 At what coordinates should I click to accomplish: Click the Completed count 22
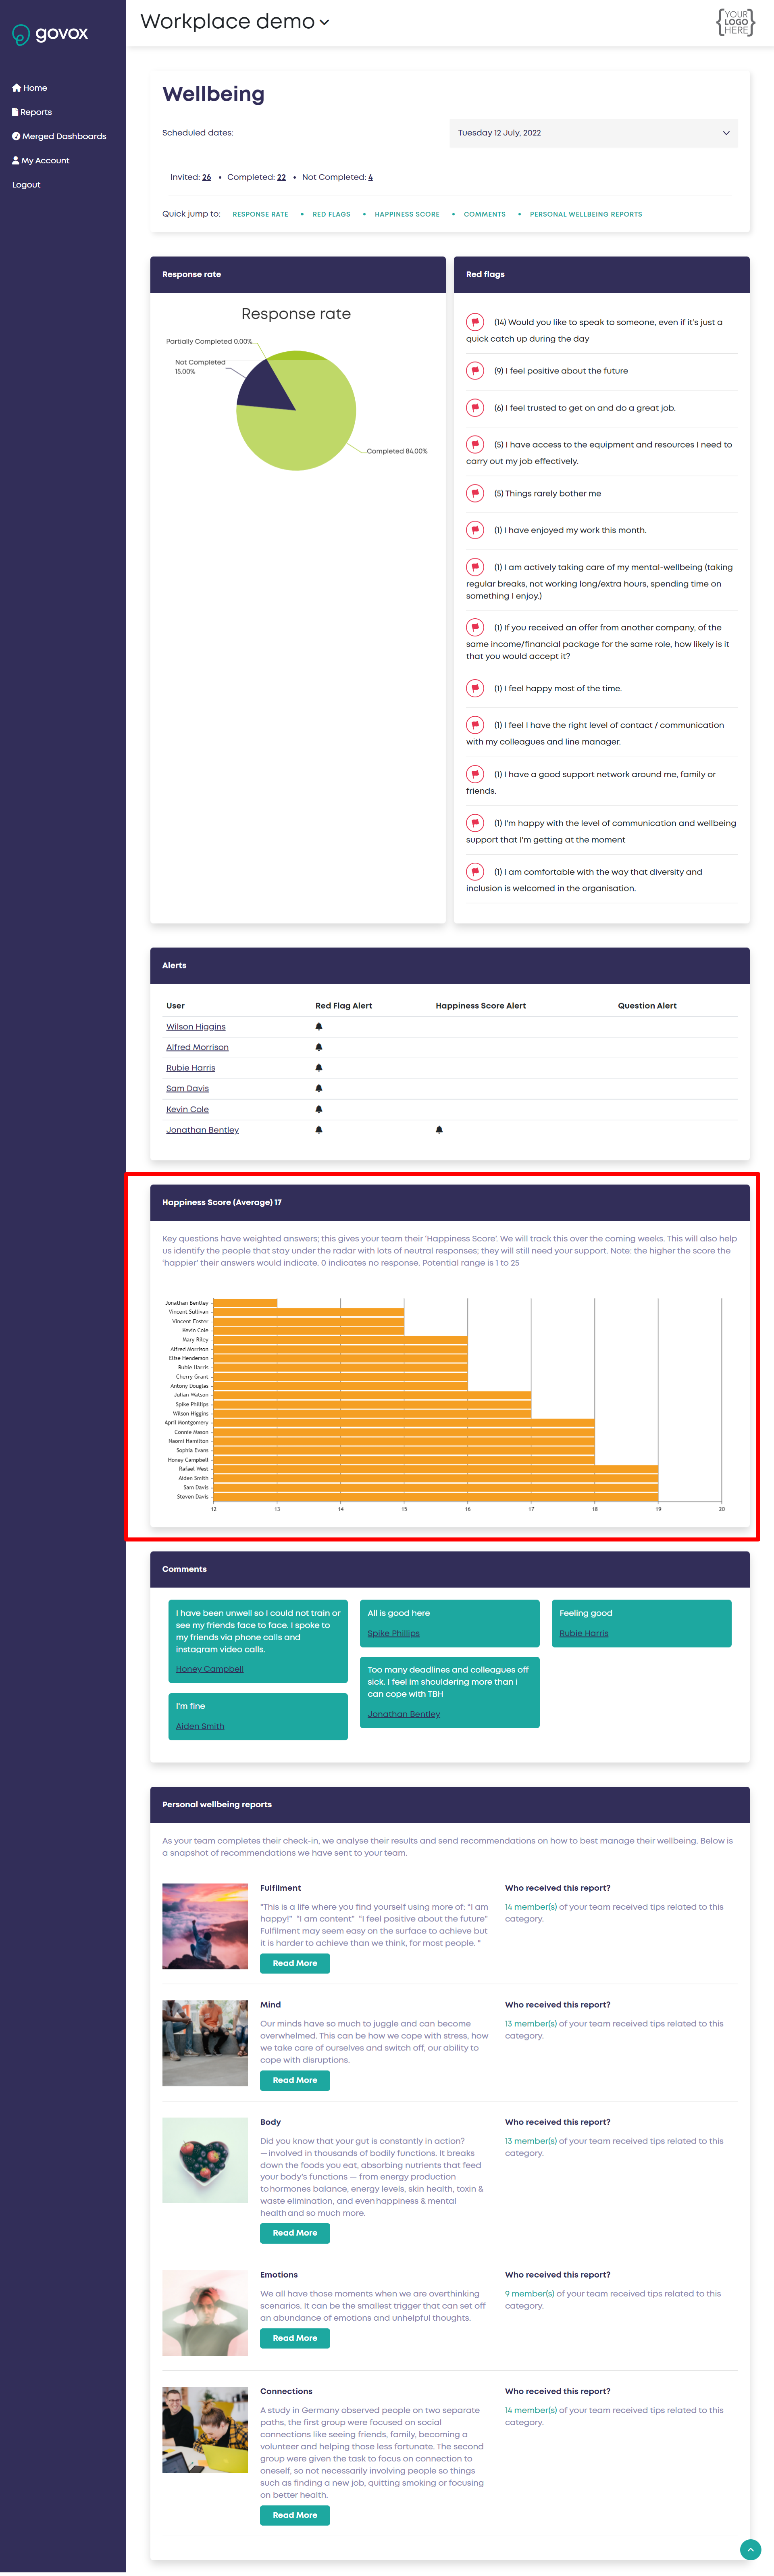281,177
